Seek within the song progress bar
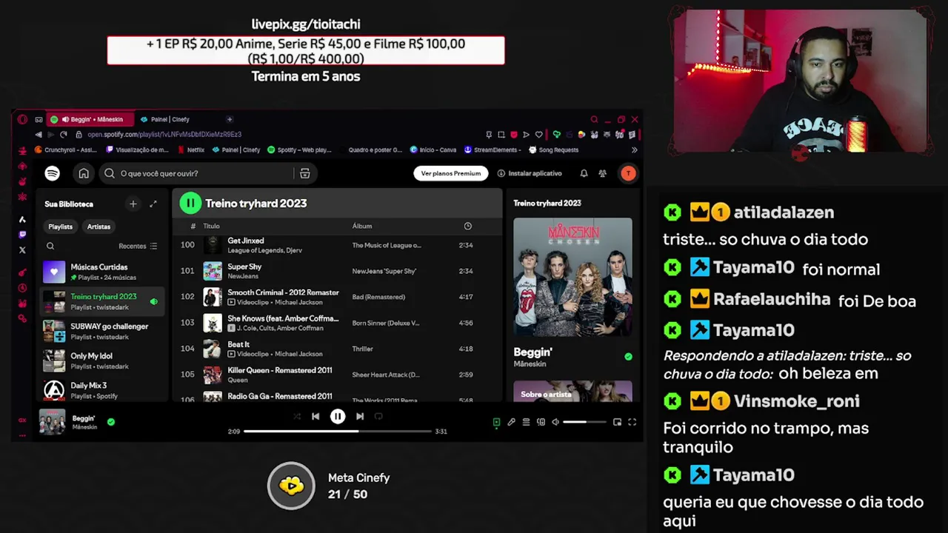The height and width of the screenshot is (533, 948). click(x=338, y=431)
